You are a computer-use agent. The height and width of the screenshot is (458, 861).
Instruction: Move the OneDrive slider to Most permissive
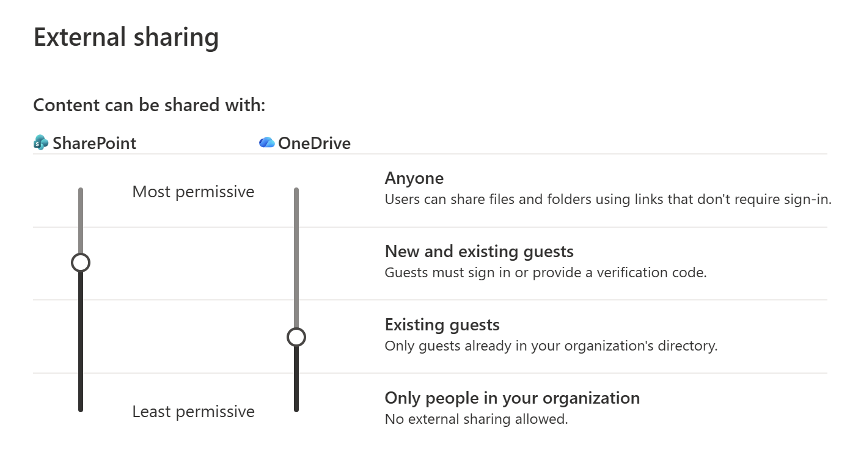point(297,191)
